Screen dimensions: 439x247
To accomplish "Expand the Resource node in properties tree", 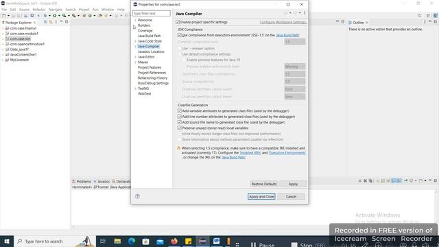I will [136, 20].
